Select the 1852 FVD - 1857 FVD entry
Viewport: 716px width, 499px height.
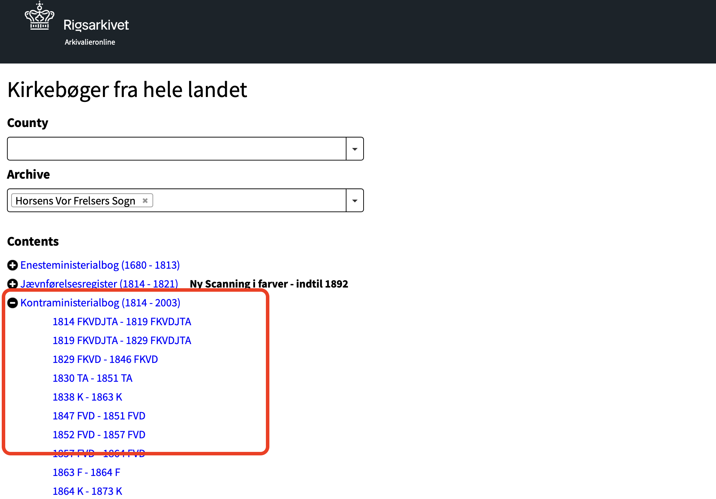coord(99,434)
